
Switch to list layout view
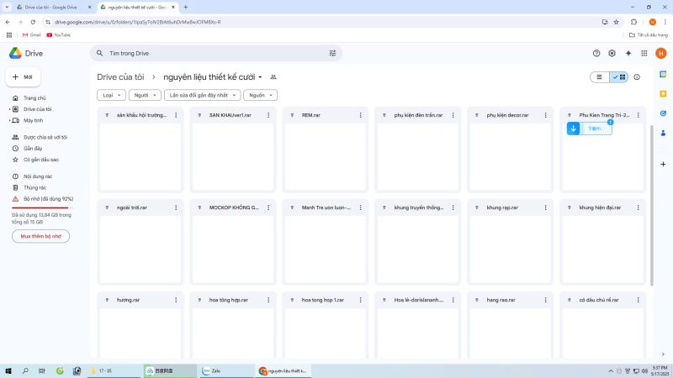(600, 77)
